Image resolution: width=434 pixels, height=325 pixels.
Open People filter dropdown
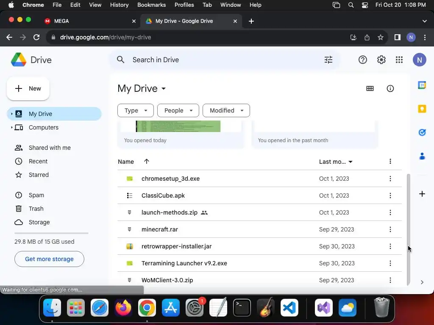pyautogui.click(x=178, y=110)
